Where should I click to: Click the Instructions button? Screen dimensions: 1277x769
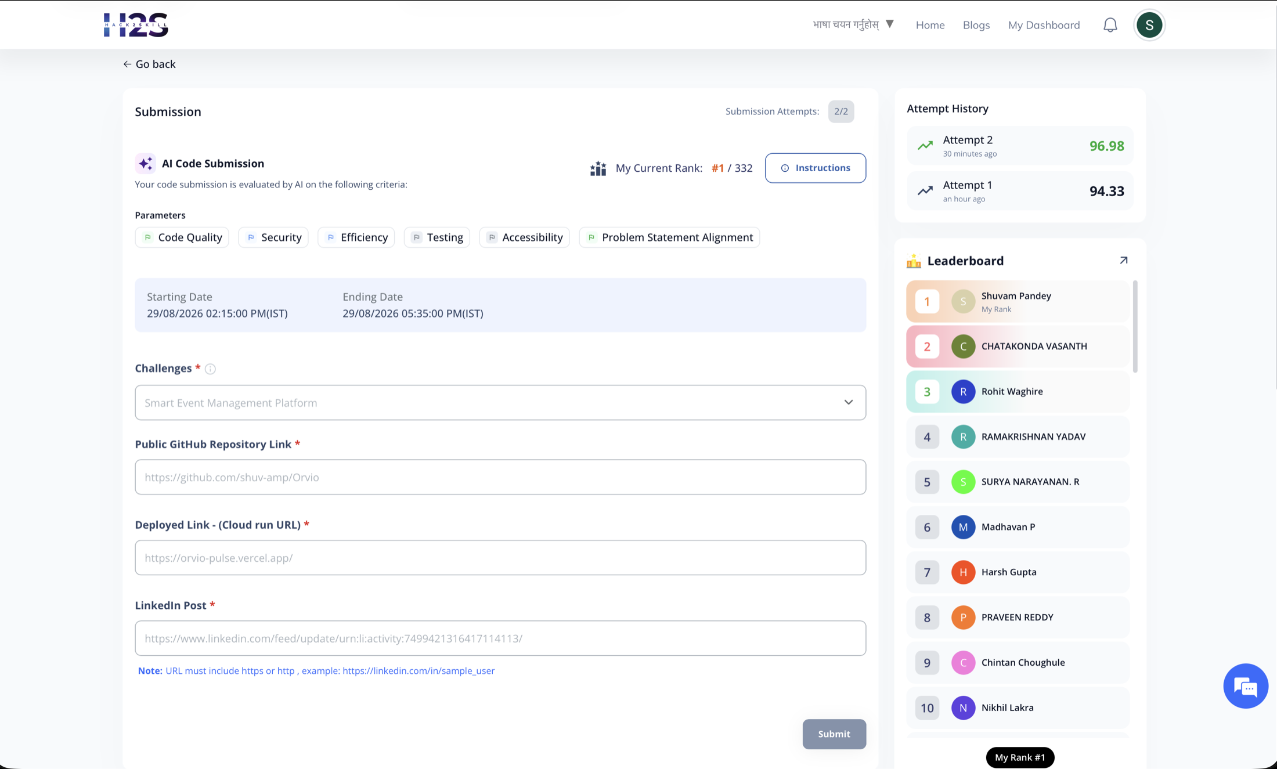(x=815, y=168)
